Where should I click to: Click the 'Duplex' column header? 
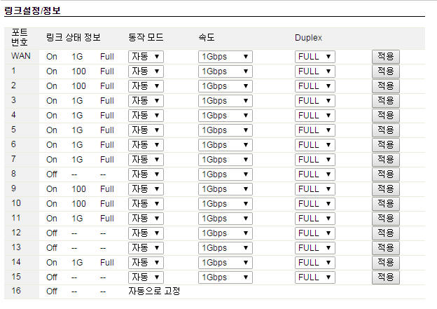tap(309, 38)
